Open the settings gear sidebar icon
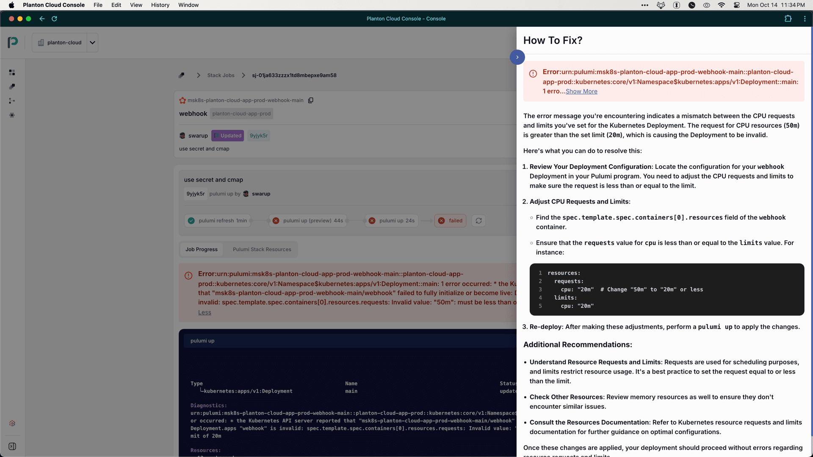This screenshot has width=813, height=457. 12,115
